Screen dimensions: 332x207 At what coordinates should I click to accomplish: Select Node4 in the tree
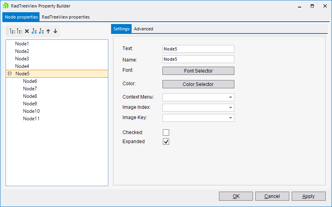coord(22,66)
